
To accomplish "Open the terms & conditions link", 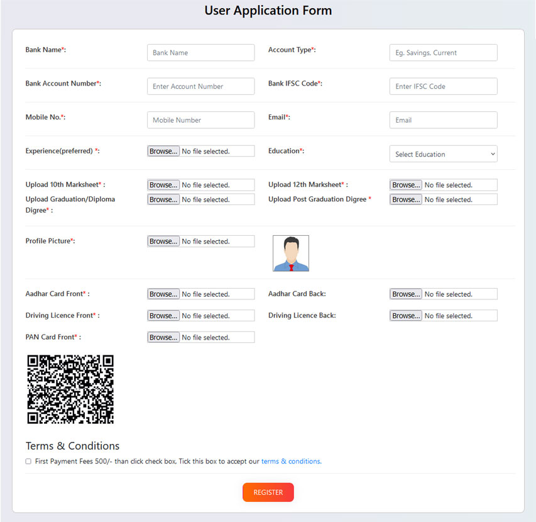I will click(291, 462).
